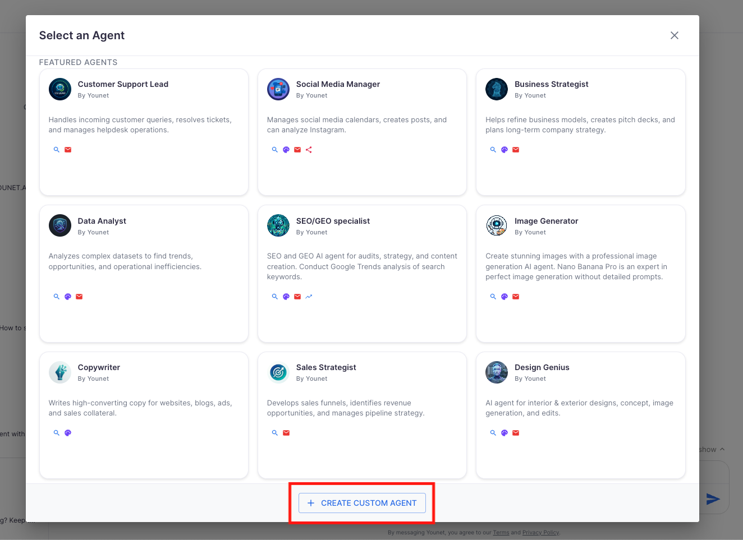This screenshot has width=743, height=540.
Task: Click the Sales Strategist target avatar
Action: (278, 372)
